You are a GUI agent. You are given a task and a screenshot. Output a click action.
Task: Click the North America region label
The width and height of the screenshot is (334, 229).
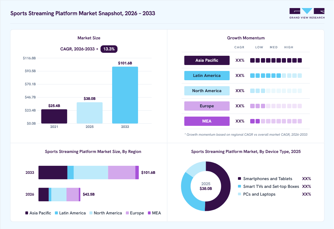[x=207, y=91]
